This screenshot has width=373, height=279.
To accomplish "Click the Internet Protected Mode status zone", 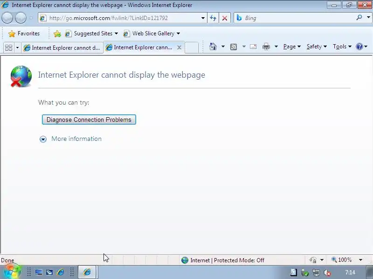I will point(223,260).
